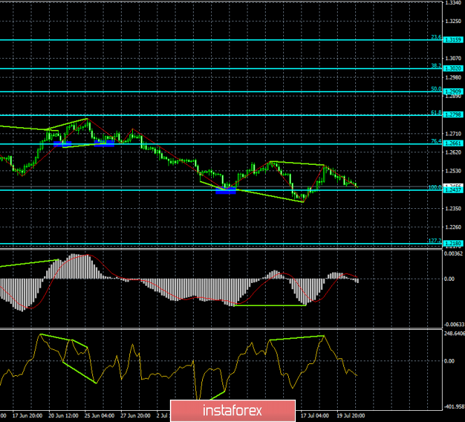
Task: Select the 127.2 Fibonacci level label
Action: 435,240
